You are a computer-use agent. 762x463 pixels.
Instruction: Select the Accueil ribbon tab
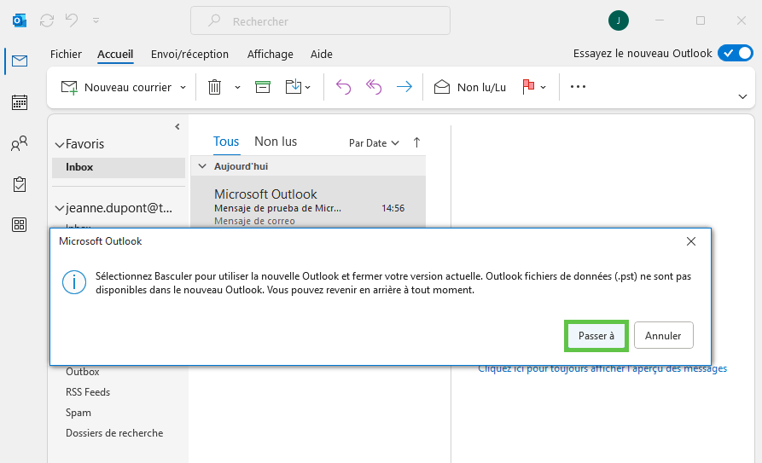click(x=115, y=54)
